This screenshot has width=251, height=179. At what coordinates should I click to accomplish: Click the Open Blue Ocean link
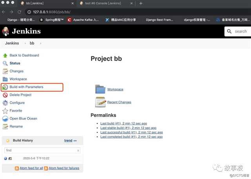tap(24, 119)
